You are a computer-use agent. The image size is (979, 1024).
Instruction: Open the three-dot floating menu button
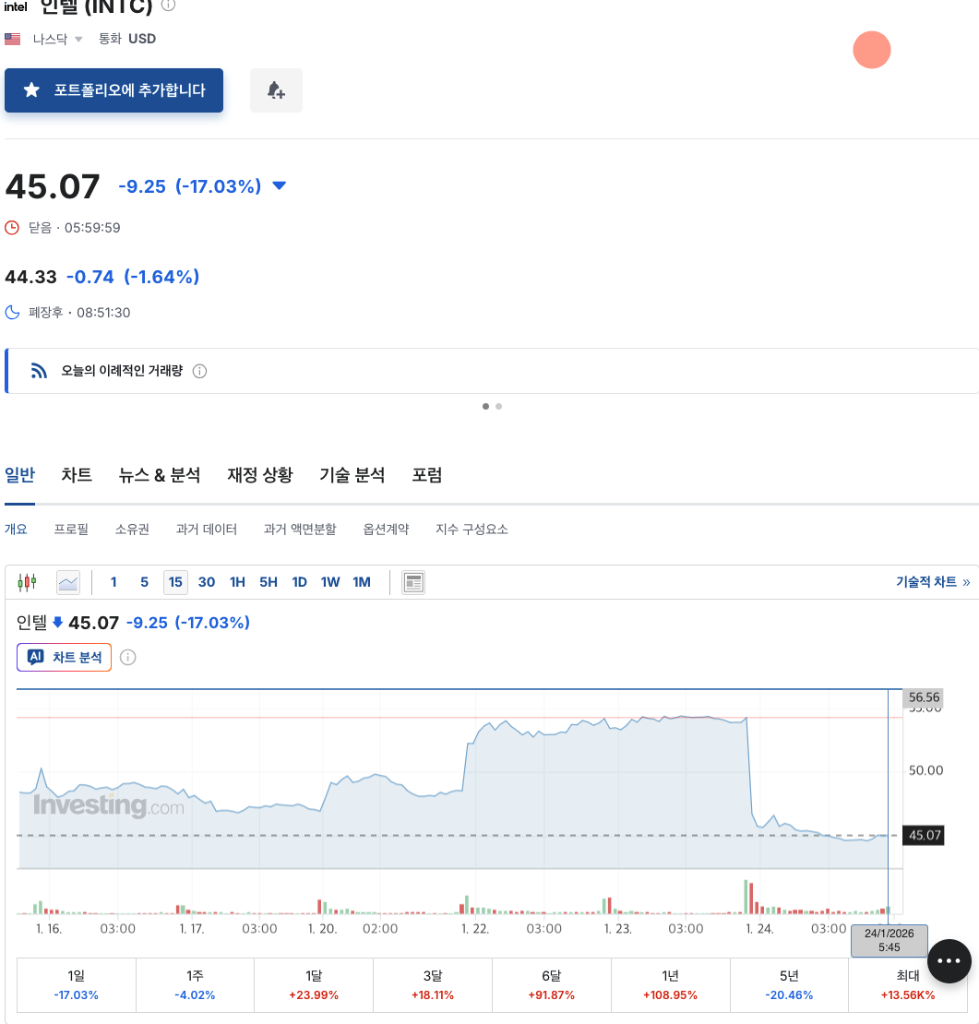click(x=949, y=960)
